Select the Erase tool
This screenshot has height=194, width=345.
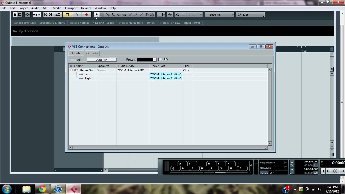coord(119,15)
